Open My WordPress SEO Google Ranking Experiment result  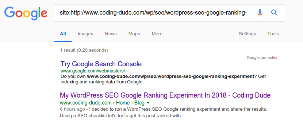pos(165,95)
